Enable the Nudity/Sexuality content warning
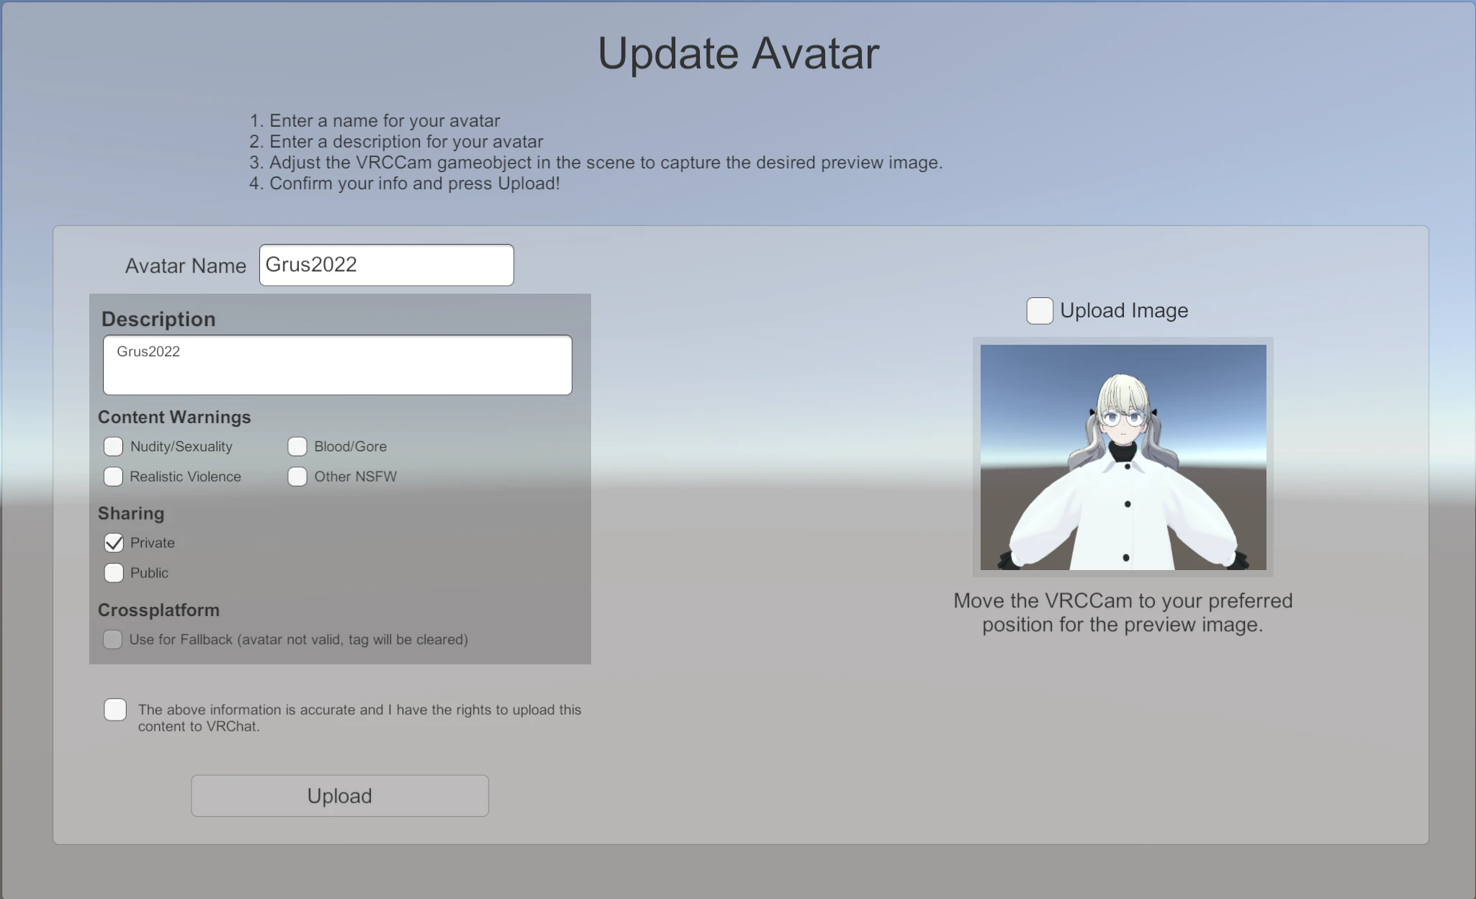Viewport: 1476px width, 899px height. click(113, 446)
